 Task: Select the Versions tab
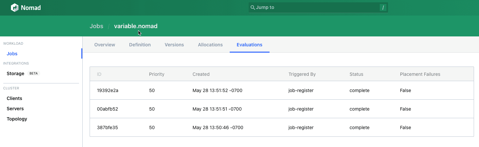(x=174, y=45)
